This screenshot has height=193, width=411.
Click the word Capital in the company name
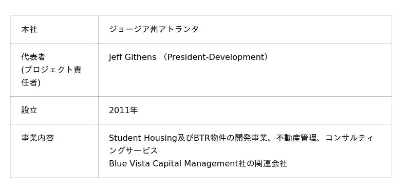167,163
